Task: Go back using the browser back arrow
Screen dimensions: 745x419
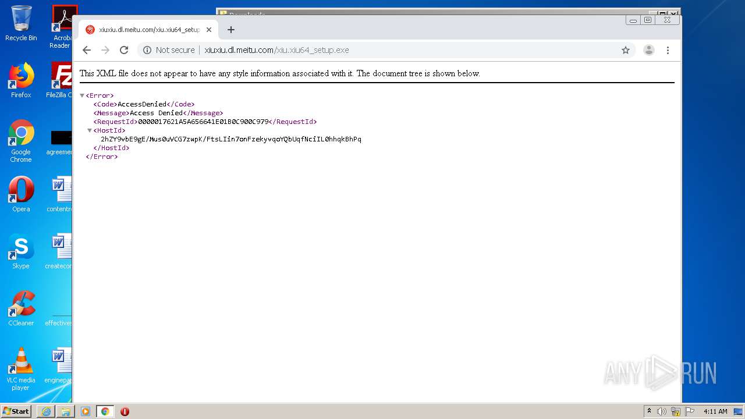Action: click(87, 50)
